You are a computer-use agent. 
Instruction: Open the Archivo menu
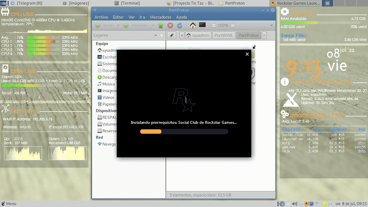[101, 17]
